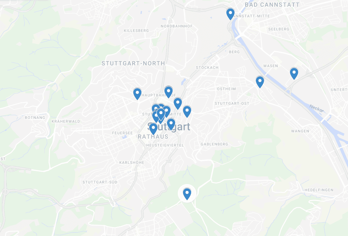Screen dimensions: 348x236
Task: Select the Hedelfingen label
Action: (x=319, y=190)
